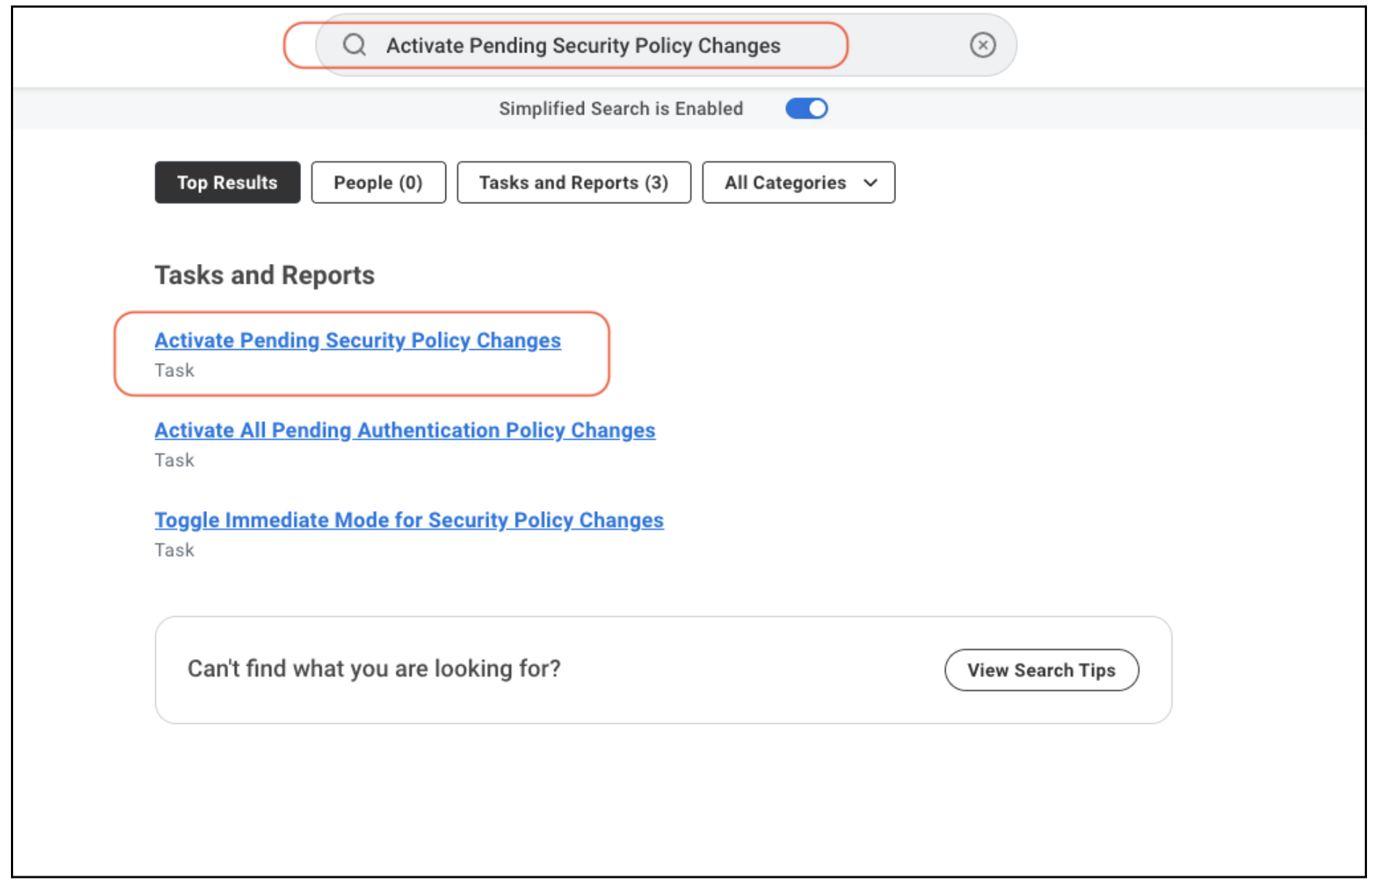Image resolution: width=1375 pixels, height=888 pixels.
Task: Click the magnifying glass search icon
Action: coord(354,45)
